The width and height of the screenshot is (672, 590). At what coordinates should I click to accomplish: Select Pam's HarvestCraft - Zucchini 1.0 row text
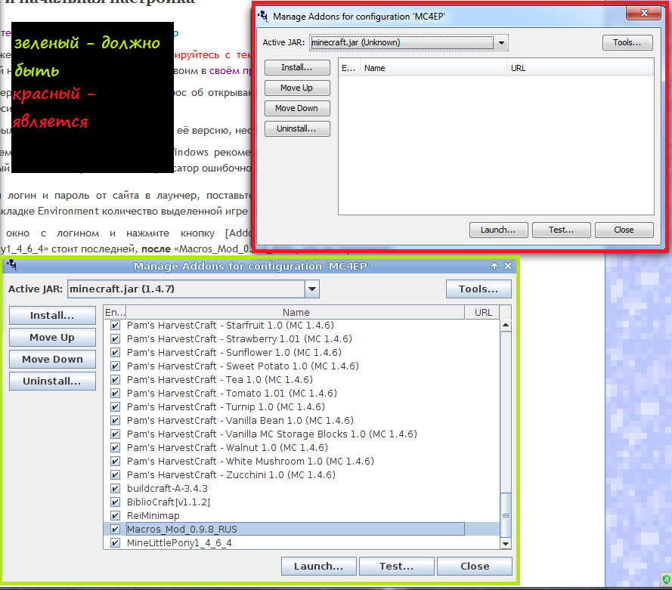tap(231, 475)
